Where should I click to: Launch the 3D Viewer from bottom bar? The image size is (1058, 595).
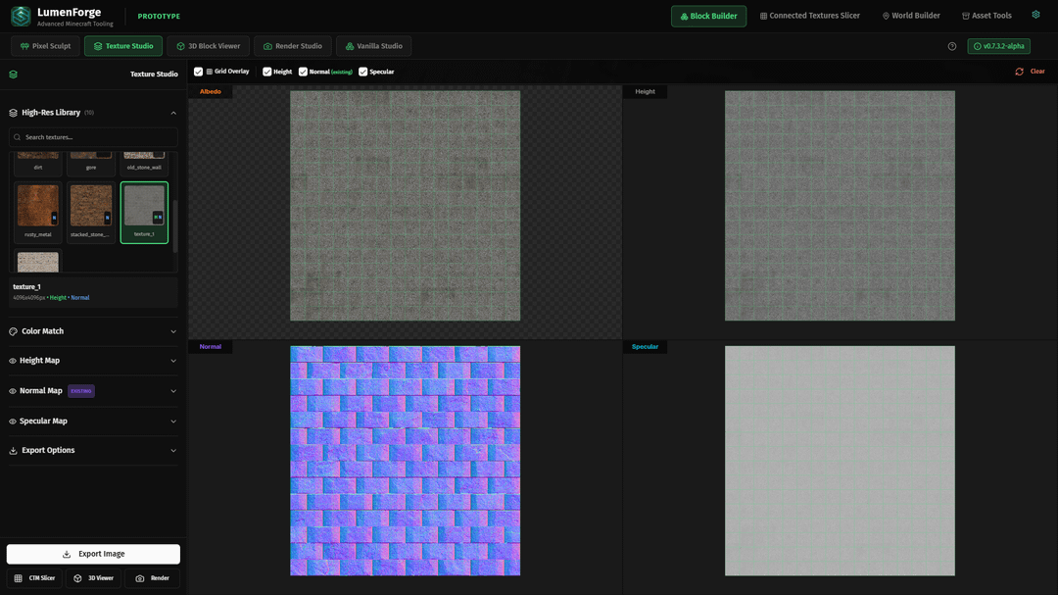[x=94, y=578]
